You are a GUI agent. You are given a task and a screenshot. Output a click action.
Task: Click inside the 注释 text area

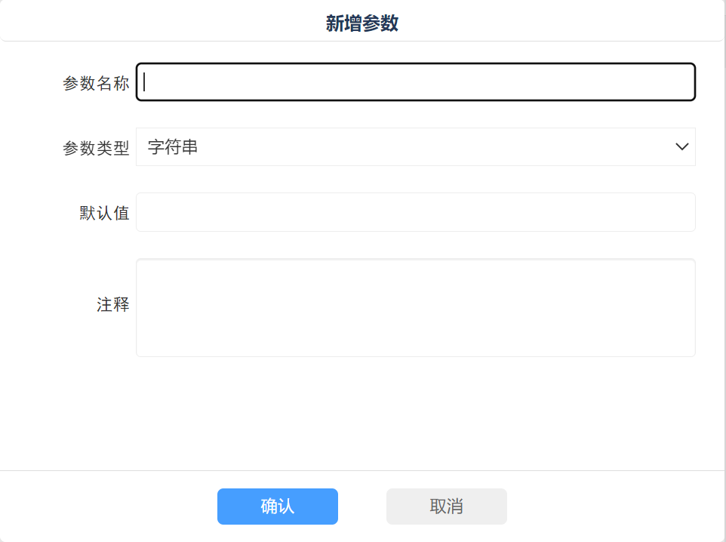(415, 307)
